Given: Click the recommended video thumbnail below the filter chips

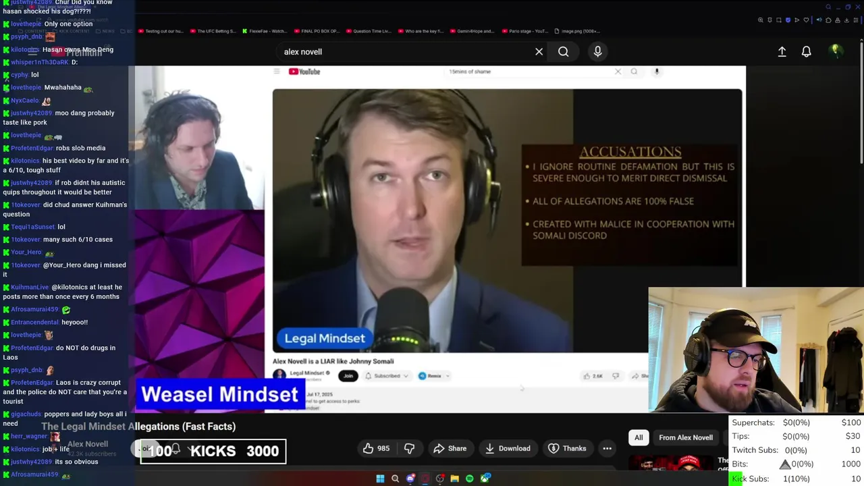Looking at the screenshot, I should click(672, 463).
